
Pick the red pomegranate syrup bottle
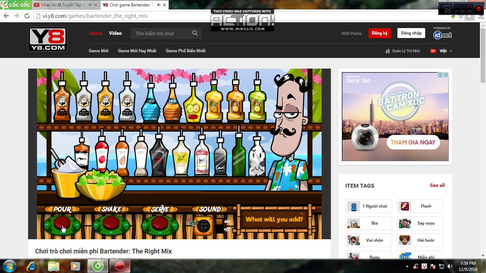pyautogui.click(x=102, y=152)
